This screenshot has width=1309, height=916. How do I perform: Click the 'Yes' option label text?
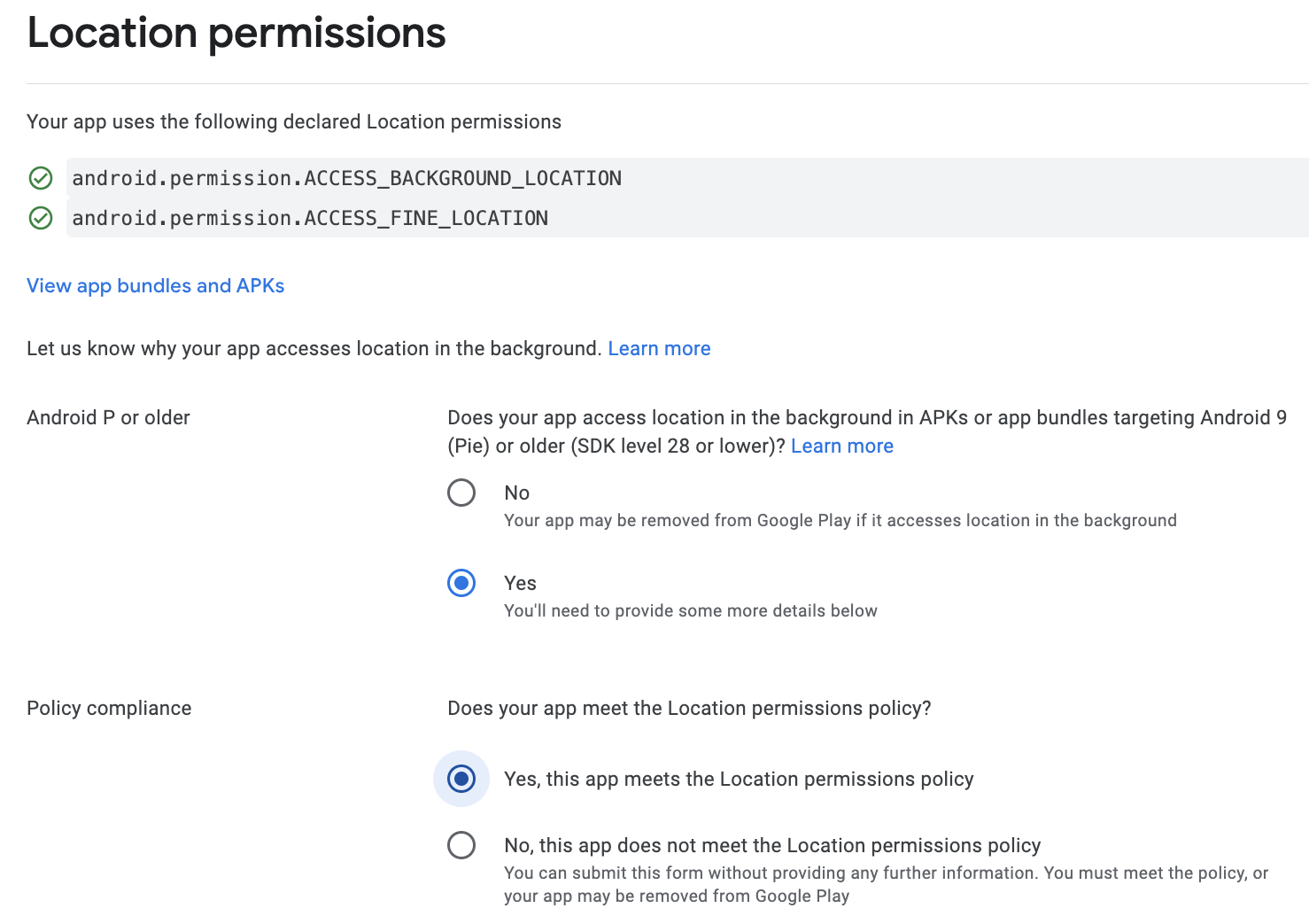520,583
